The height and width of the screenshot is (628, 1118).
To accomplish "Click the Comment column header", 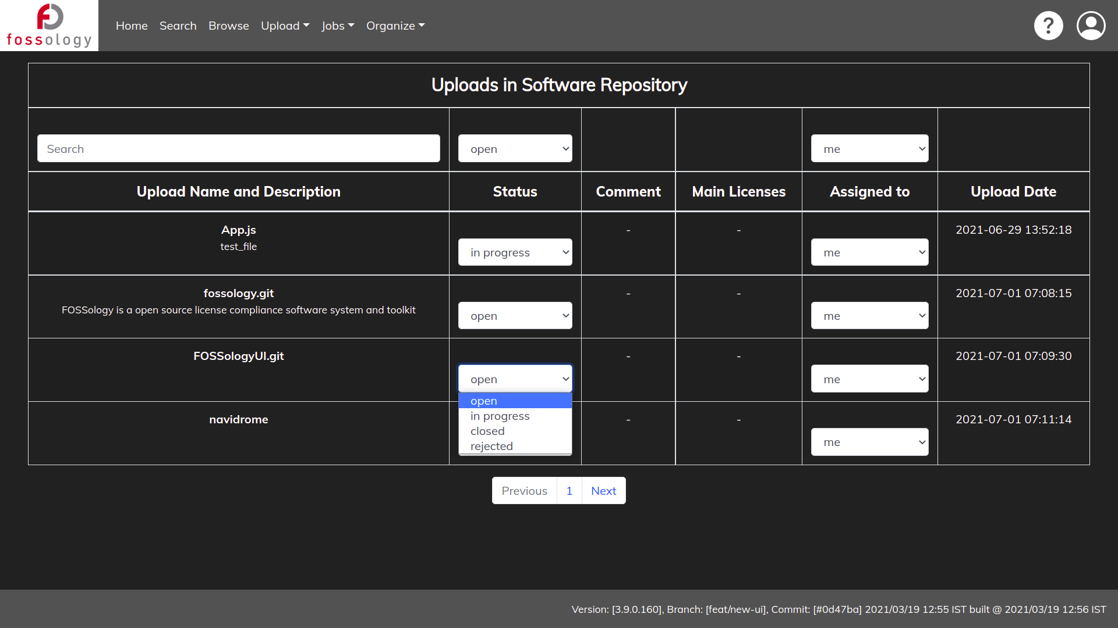I will pos(628,191).
